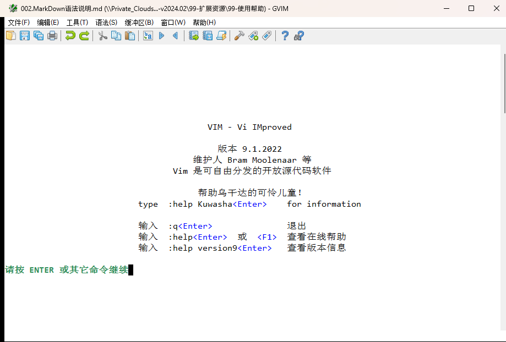The image size is (506, 342).
Task: Save the current file with the Save icon
Action: 24,35
